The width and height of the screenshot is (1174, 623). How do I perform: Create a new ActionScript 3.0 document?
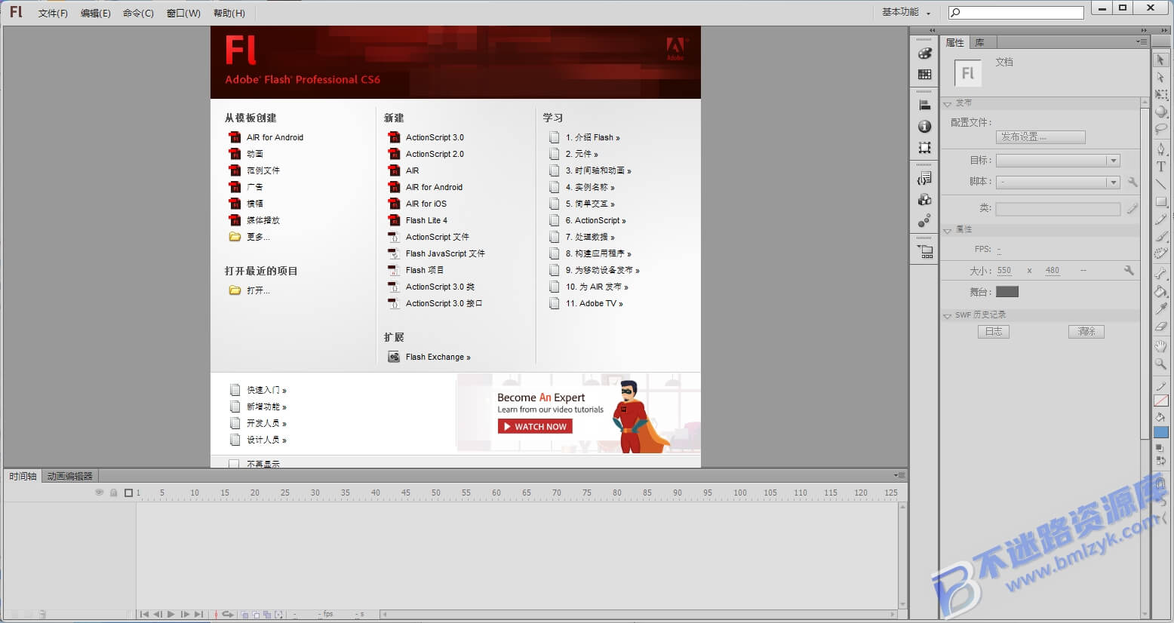coord(433,137)
